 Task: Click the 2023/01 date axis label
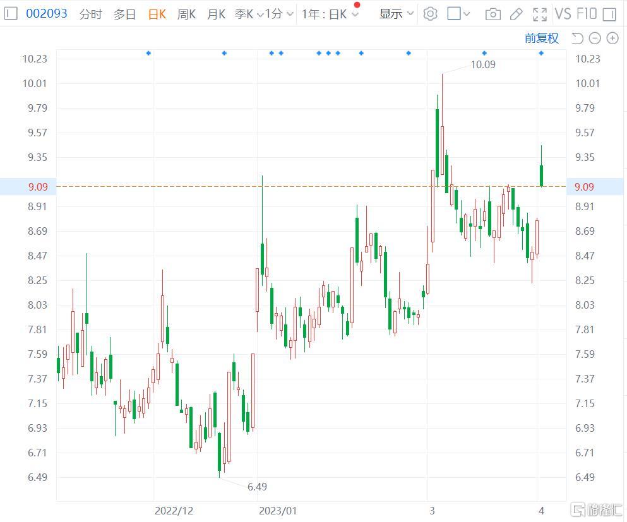click(278, 511)
